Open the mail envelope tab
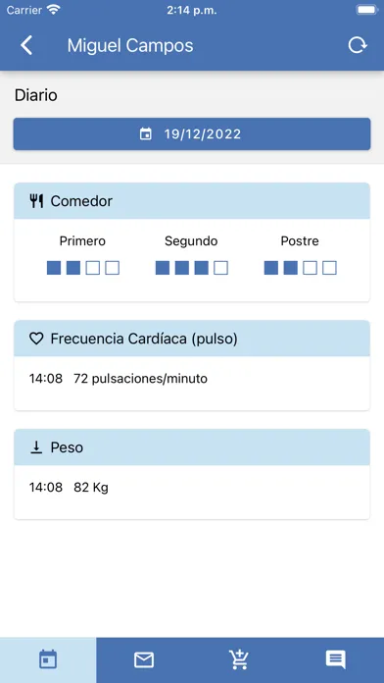The image size is (384, 683). (x=144, y=659)
